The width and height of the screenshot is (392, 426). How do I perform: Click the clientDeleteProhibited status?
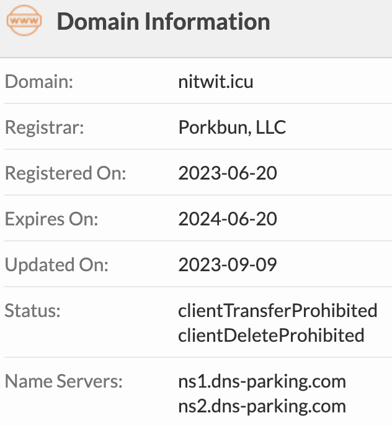pyautogui.click(x=271, y=336)
